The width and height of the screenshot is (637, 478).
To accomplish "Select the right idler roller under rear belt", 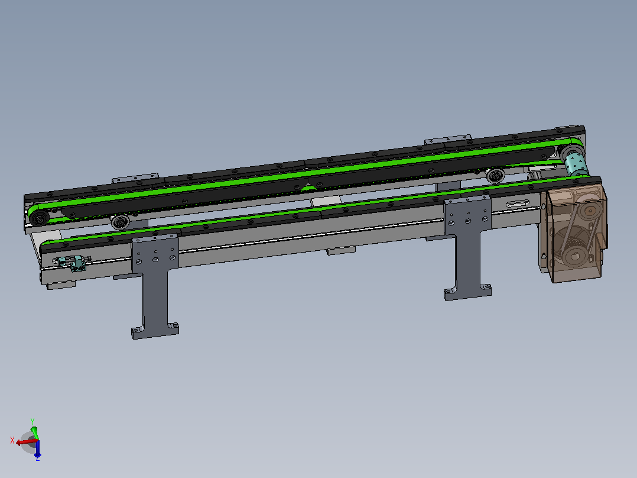I will [x=496, y=175].
